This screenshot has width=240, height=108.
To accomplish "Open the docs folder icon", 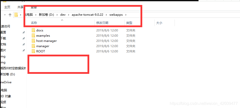I will [x=33, y=30].
